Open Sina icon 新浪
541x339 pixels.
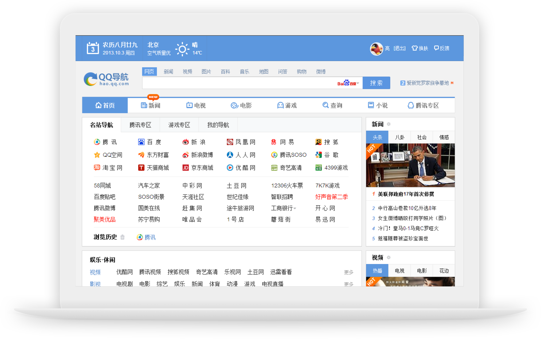coord(185,142)
